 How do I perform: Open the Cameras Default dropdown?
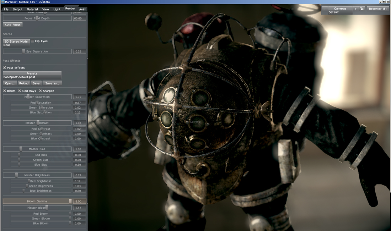(340, 10)
